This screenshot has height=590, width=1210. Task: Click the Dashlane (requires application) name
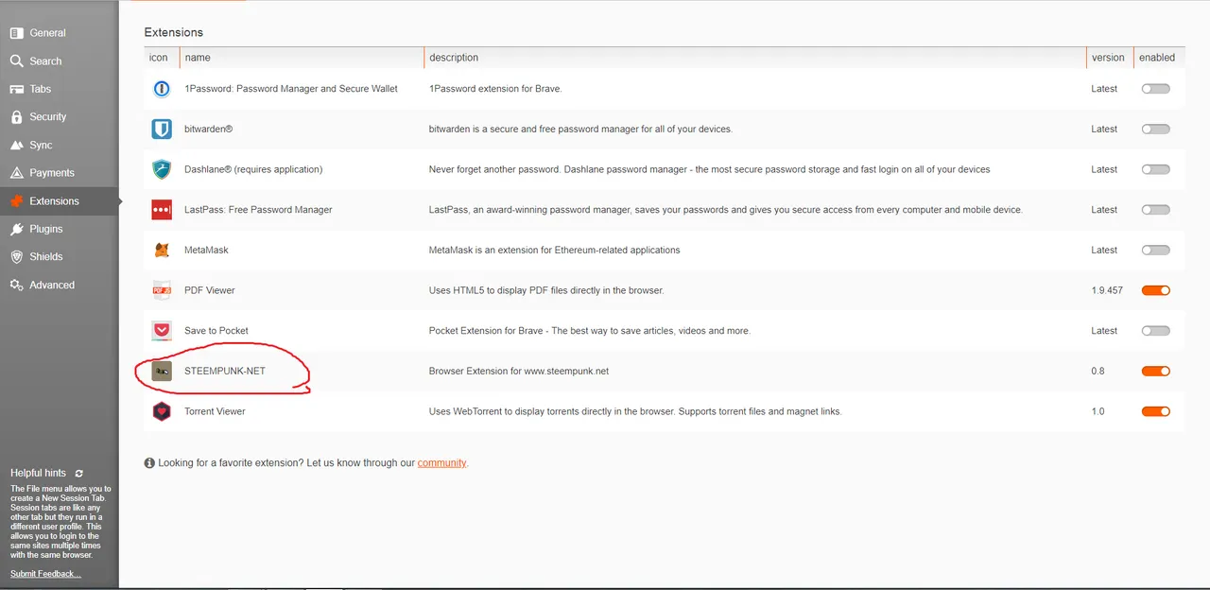(x=253, y=169)
